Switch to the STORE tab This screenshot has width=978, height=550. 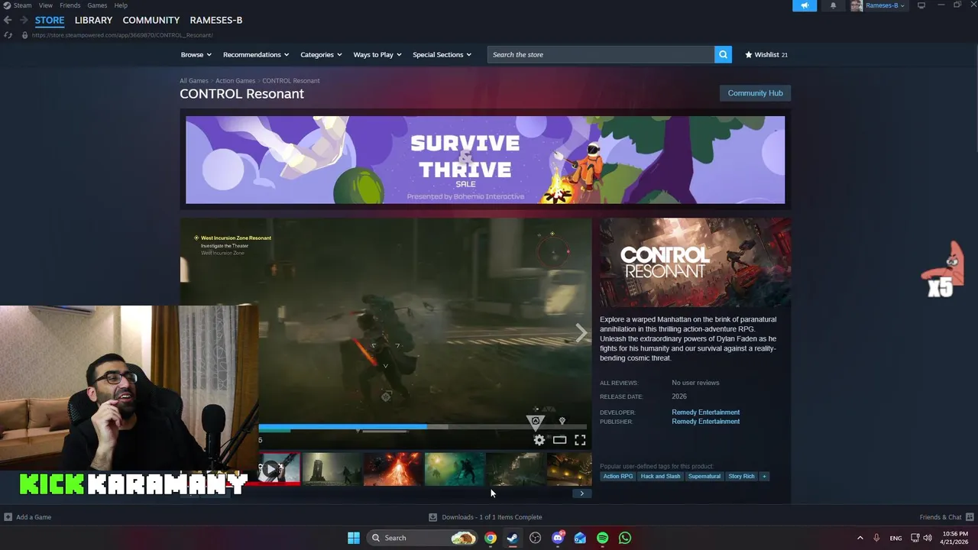50,20
